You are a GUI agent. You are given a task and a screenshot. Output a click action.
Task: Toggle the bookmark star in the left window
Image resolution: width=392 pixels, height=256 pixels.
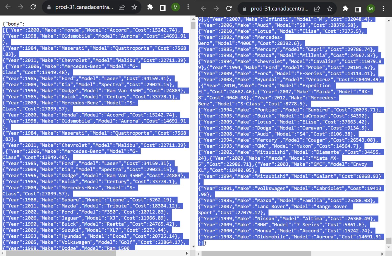[x=134, y=7]
